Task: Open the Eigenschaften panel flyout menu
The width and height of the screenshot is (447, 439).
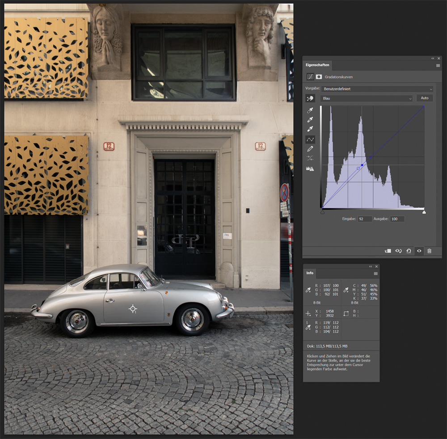Action: click(x=438, y=66)
